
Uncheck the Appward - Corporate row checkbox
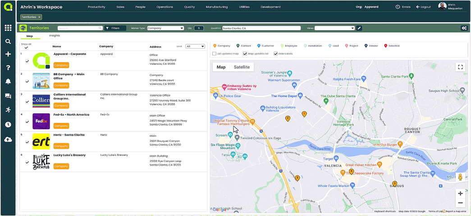click(27, 61)
